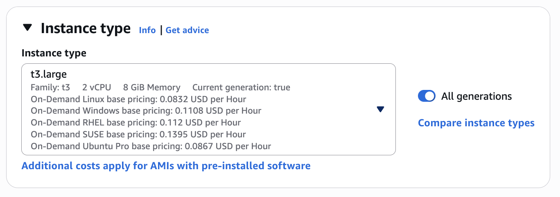
Task: Open the Info link
Action: click(147, 30)
